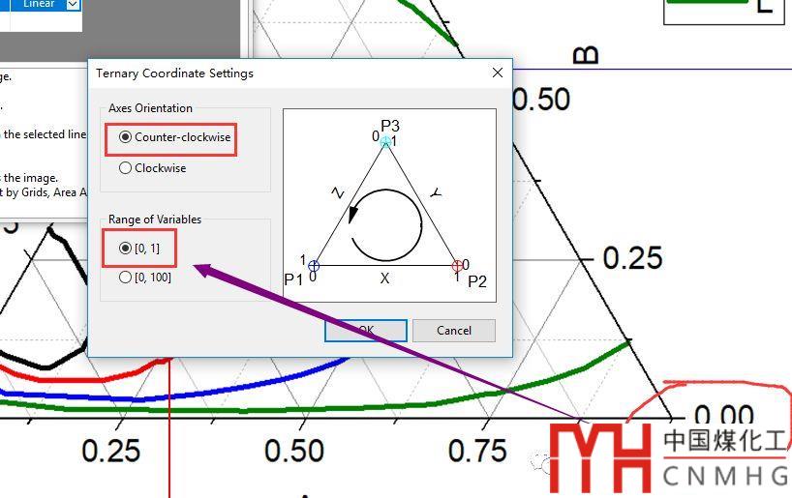This screenshot has width=792, height=498.
Task: Click the Axes Orientation group label
Action: click(x=150, y=108)
